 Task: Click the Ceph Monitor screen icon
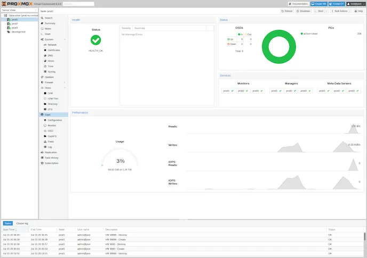pos(45,126)
